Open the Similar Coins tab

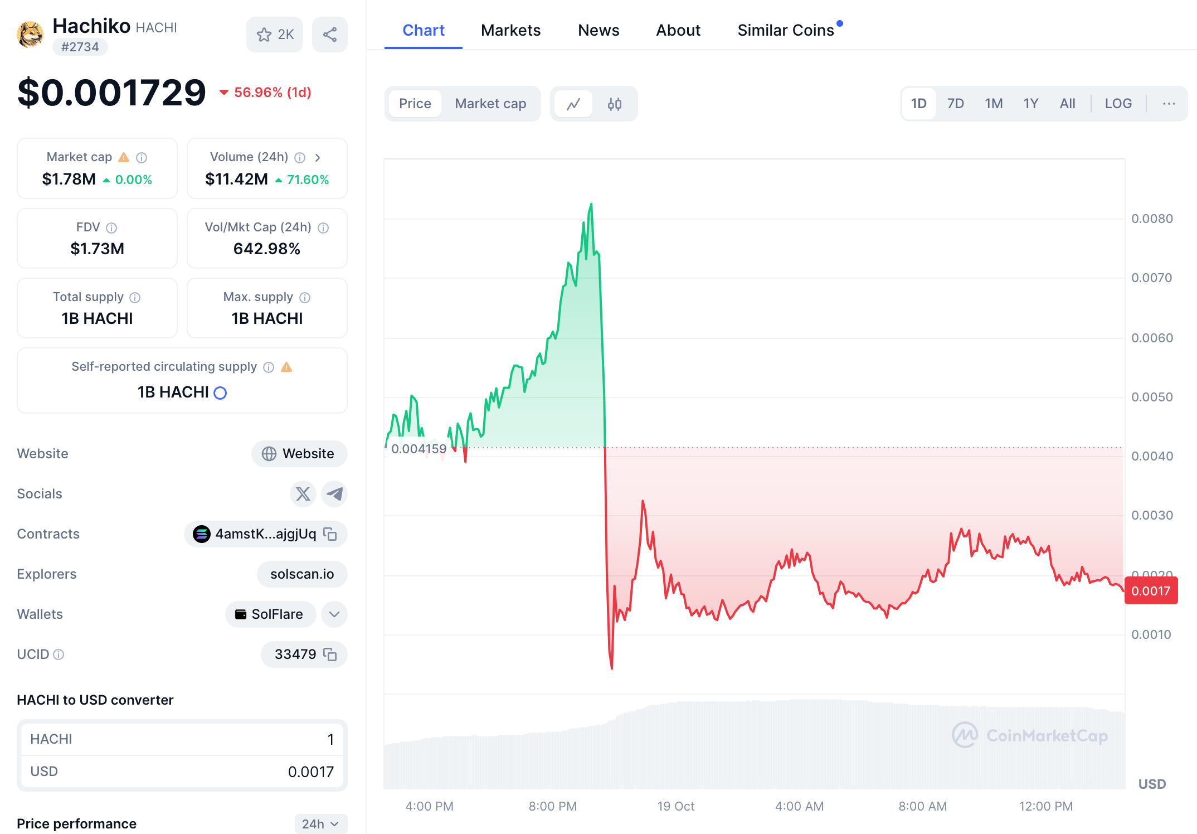point(786,30)
